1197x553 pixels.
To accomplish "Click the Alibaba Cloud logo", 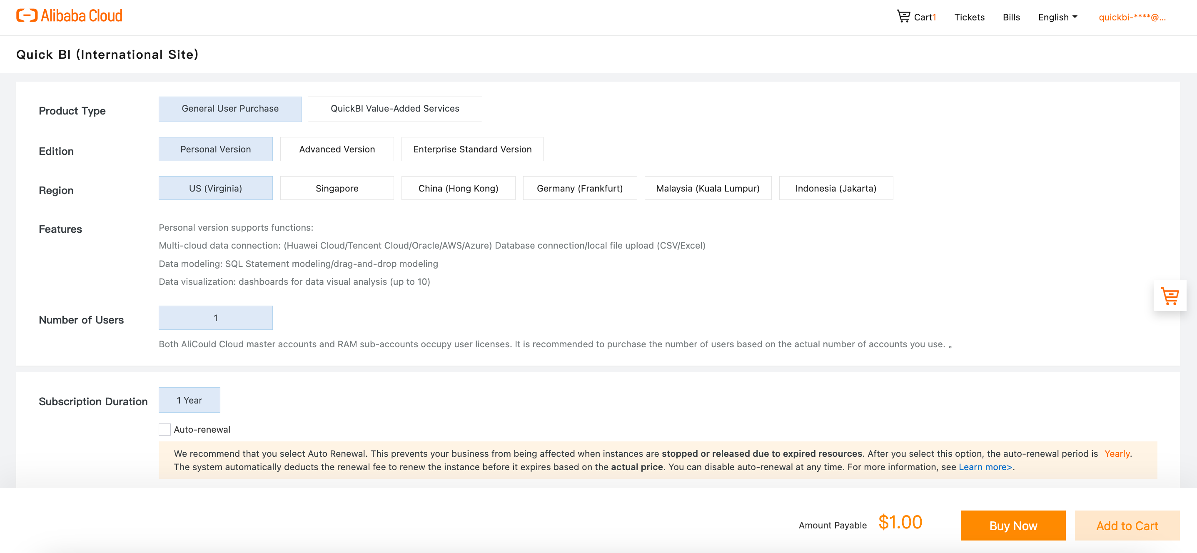I will [70, 16].
